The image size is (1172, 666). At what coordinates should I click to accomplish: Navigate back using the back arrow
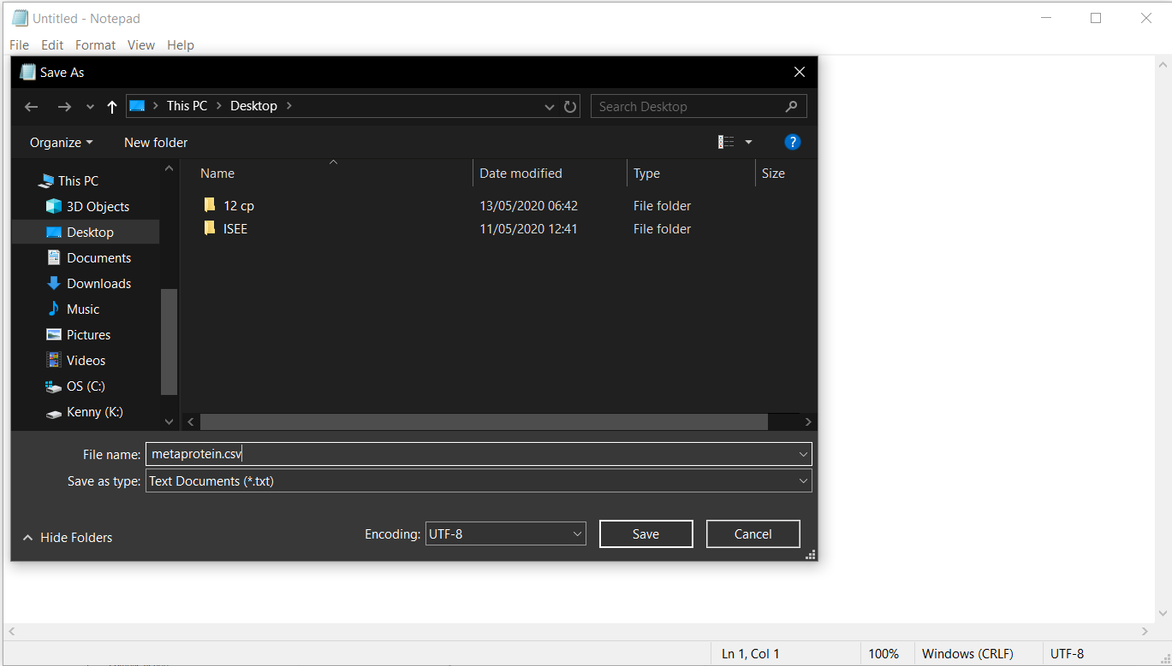[x=31, y=106]
